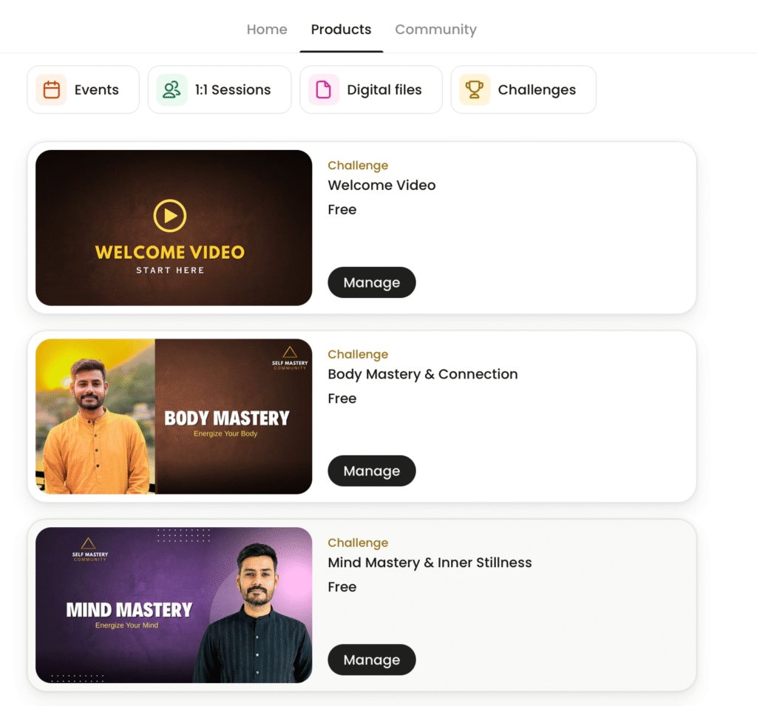The height and width of the screenshot is (706, 757).
Task: Manage the Body Mastery & Connection challenge
Action: (372, 471)
